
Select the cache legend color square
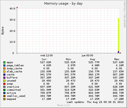coord(4,75)
